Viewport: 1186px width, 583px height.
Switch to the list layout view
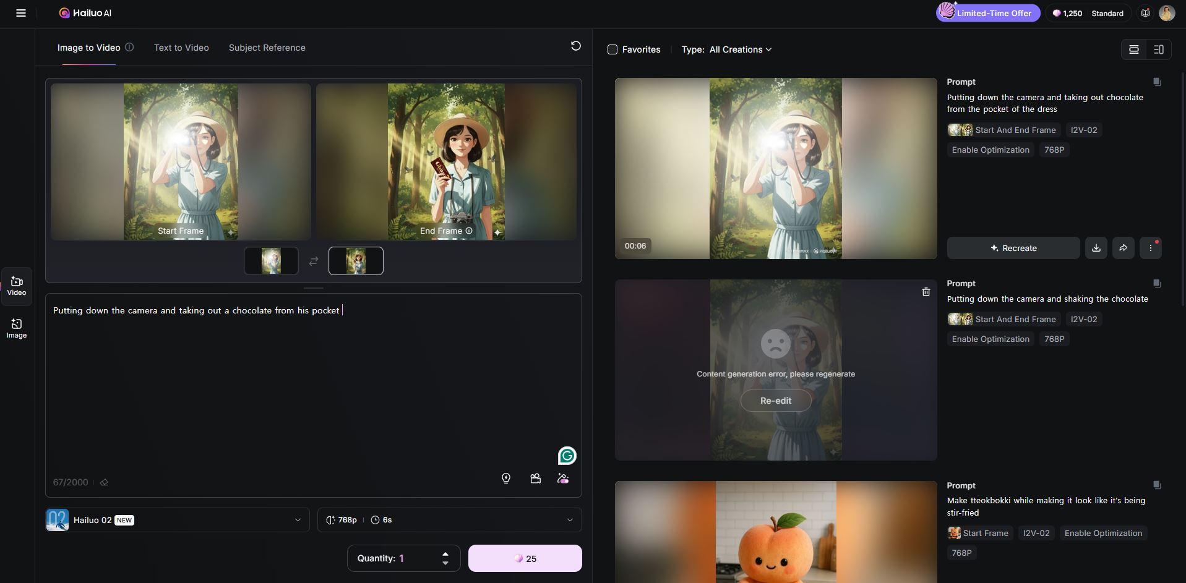click(1133, 49)
